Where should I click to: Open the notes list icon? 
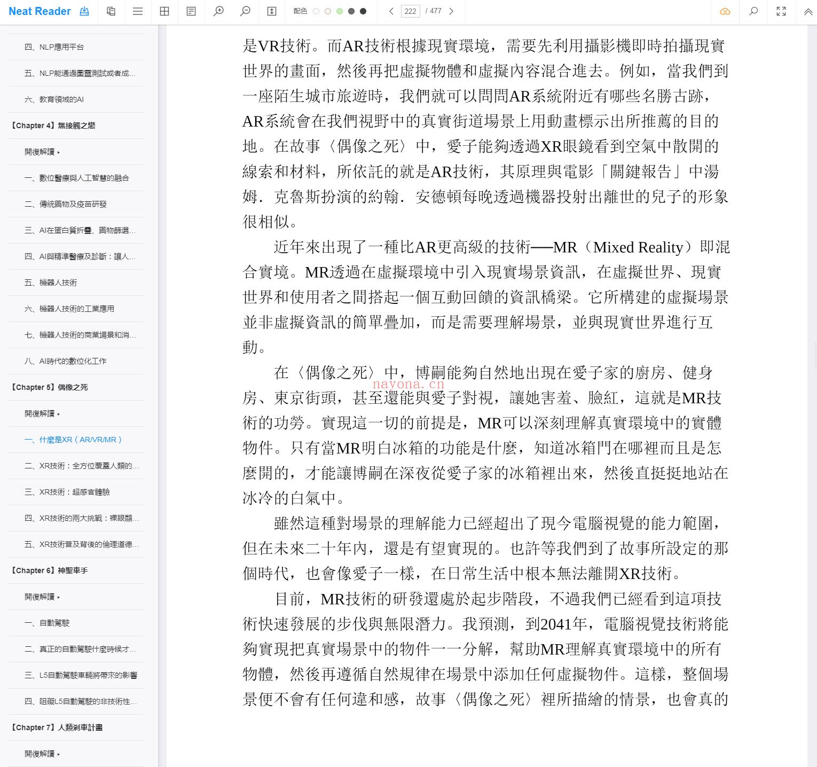pyautogui.click(x=191, y=11)
